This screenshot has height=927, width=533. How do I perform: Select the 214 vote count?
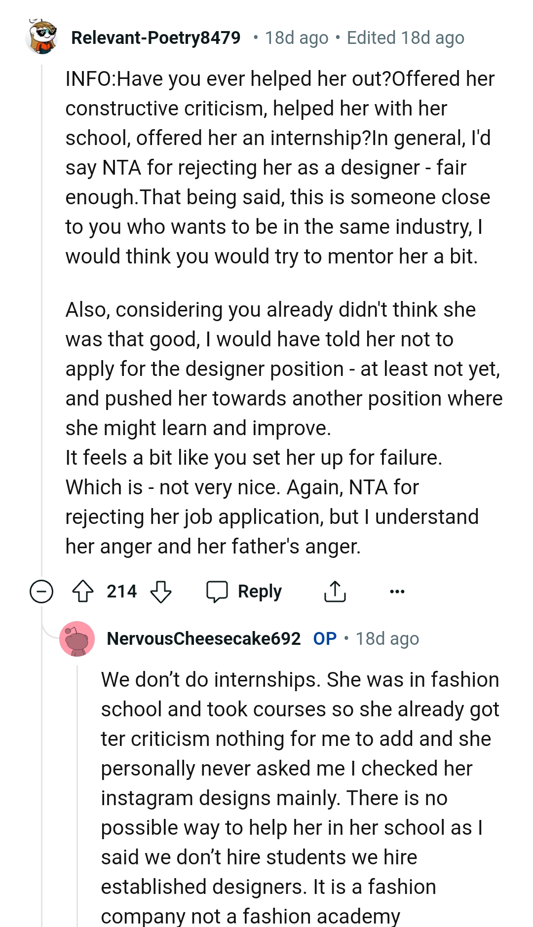(121, 591)
